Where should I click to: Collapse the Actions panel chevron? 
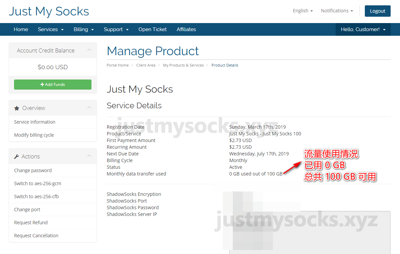(89, 156)
